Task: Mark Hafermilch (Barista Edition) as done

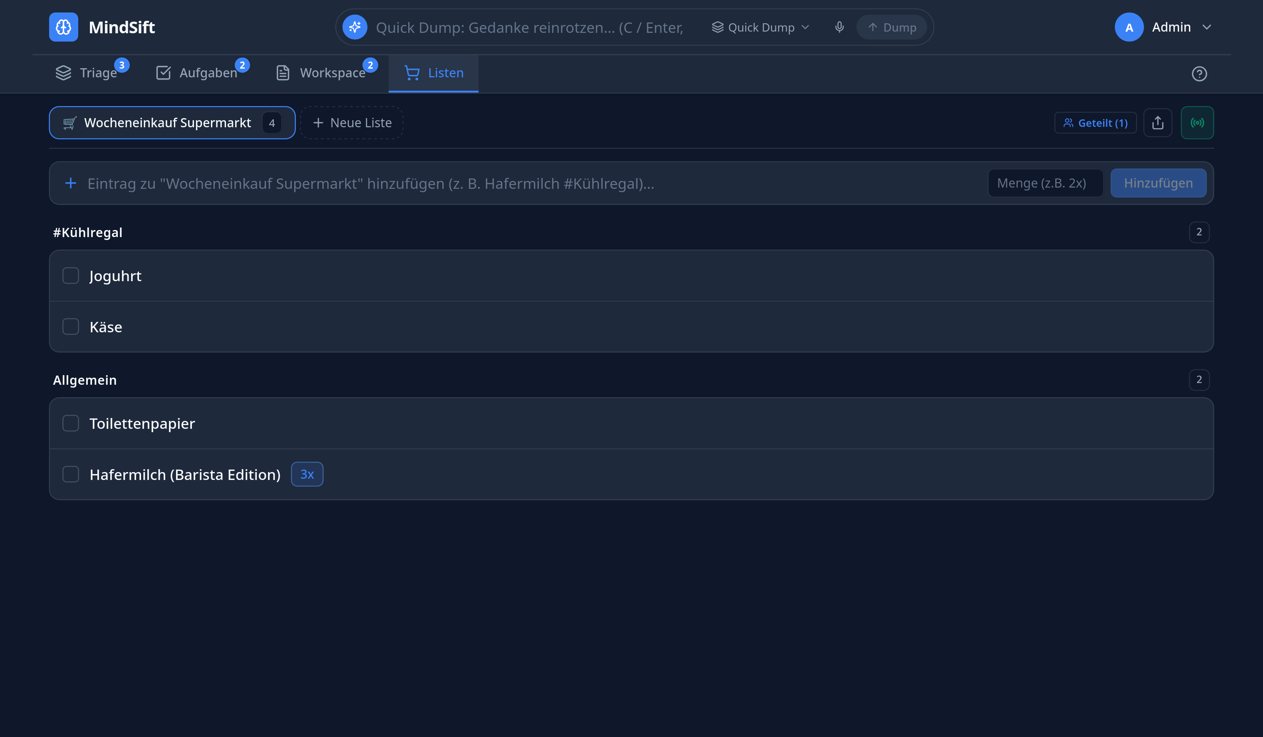Action: (71, 475)
